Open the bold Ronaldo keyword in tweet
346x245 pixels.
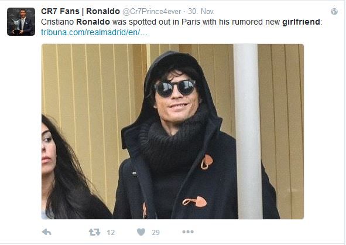coord(93,22)
